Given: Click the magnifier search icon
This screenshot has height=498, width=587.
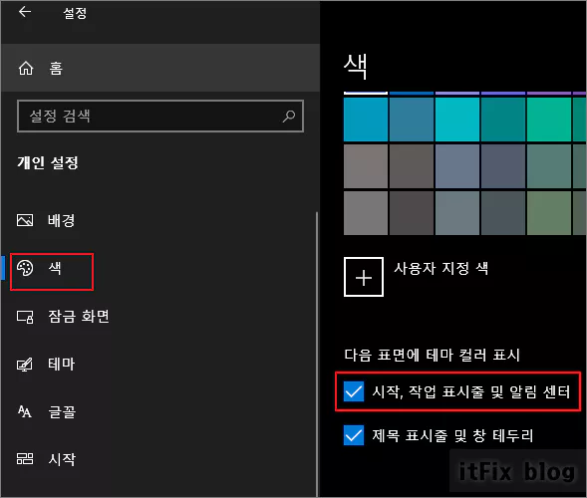Looking at the screenshot, I should click(x=289, y=116).
